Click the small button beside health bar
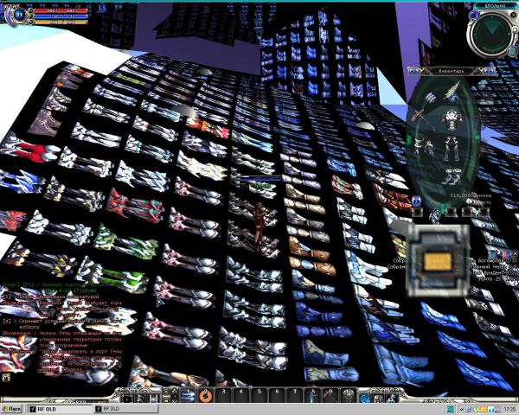Image resolution: width=519 pixels, height=415 pixels. 30,10
